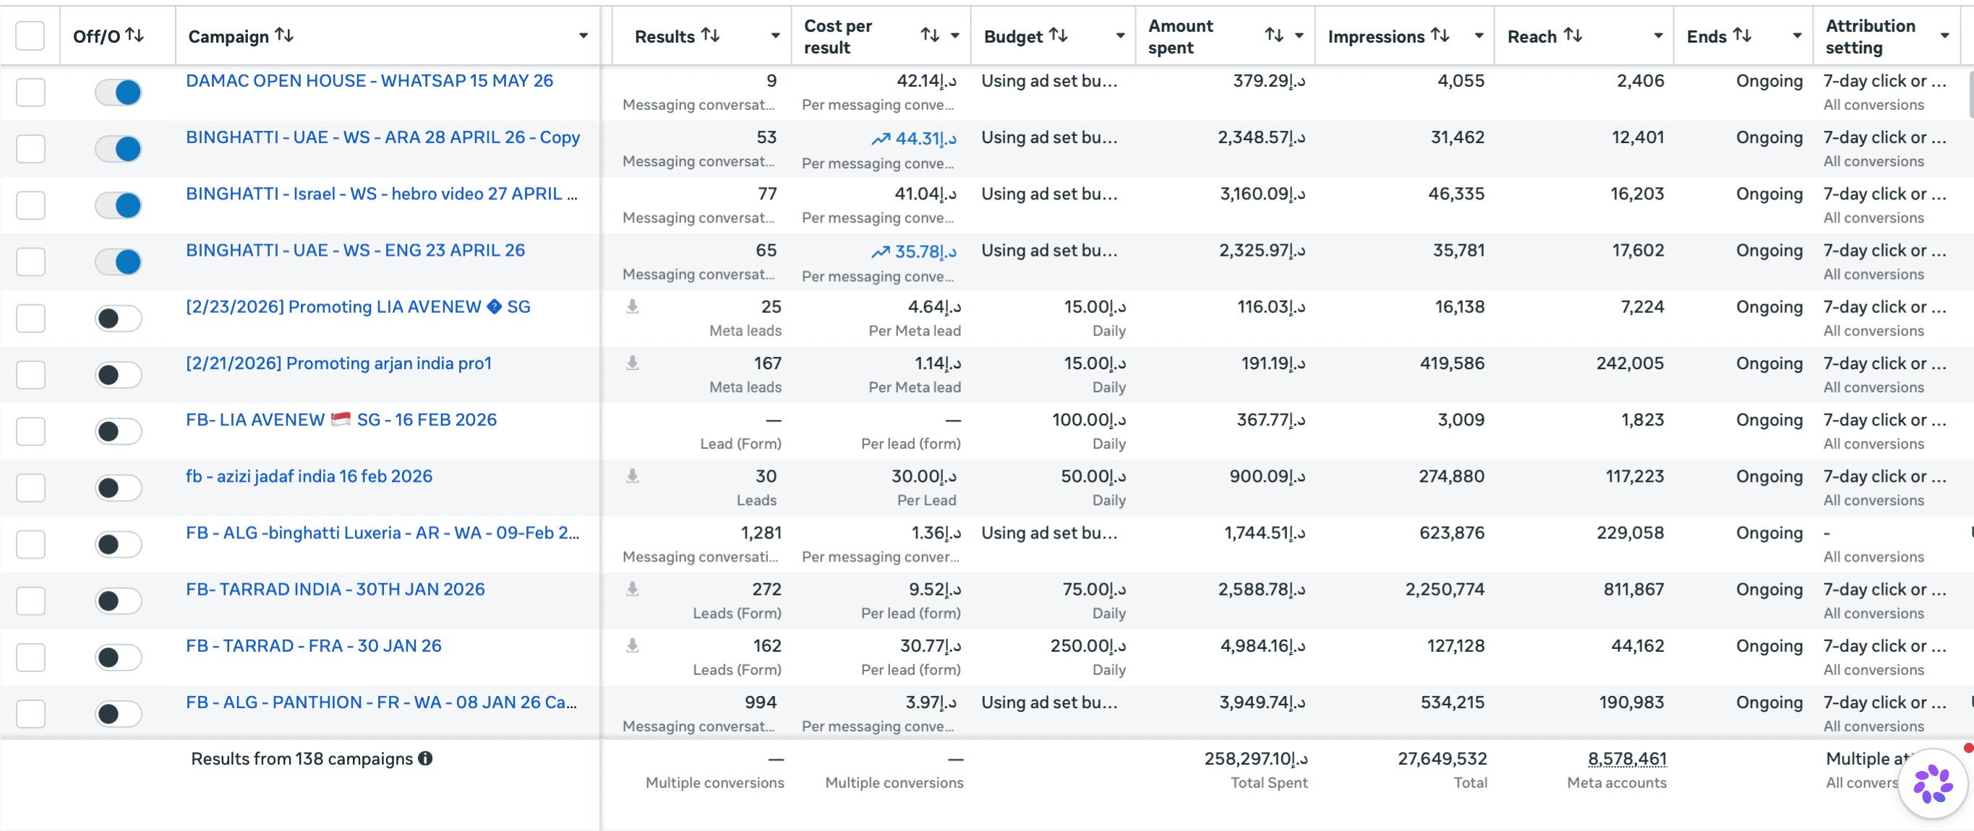
Task: Open Reach column dropdown arrow
Action: [1658, 36]
